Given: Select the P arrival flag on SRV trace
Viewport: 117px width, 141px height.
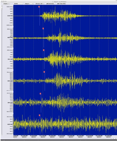Looking at the screenshot, I should point(40,94).
